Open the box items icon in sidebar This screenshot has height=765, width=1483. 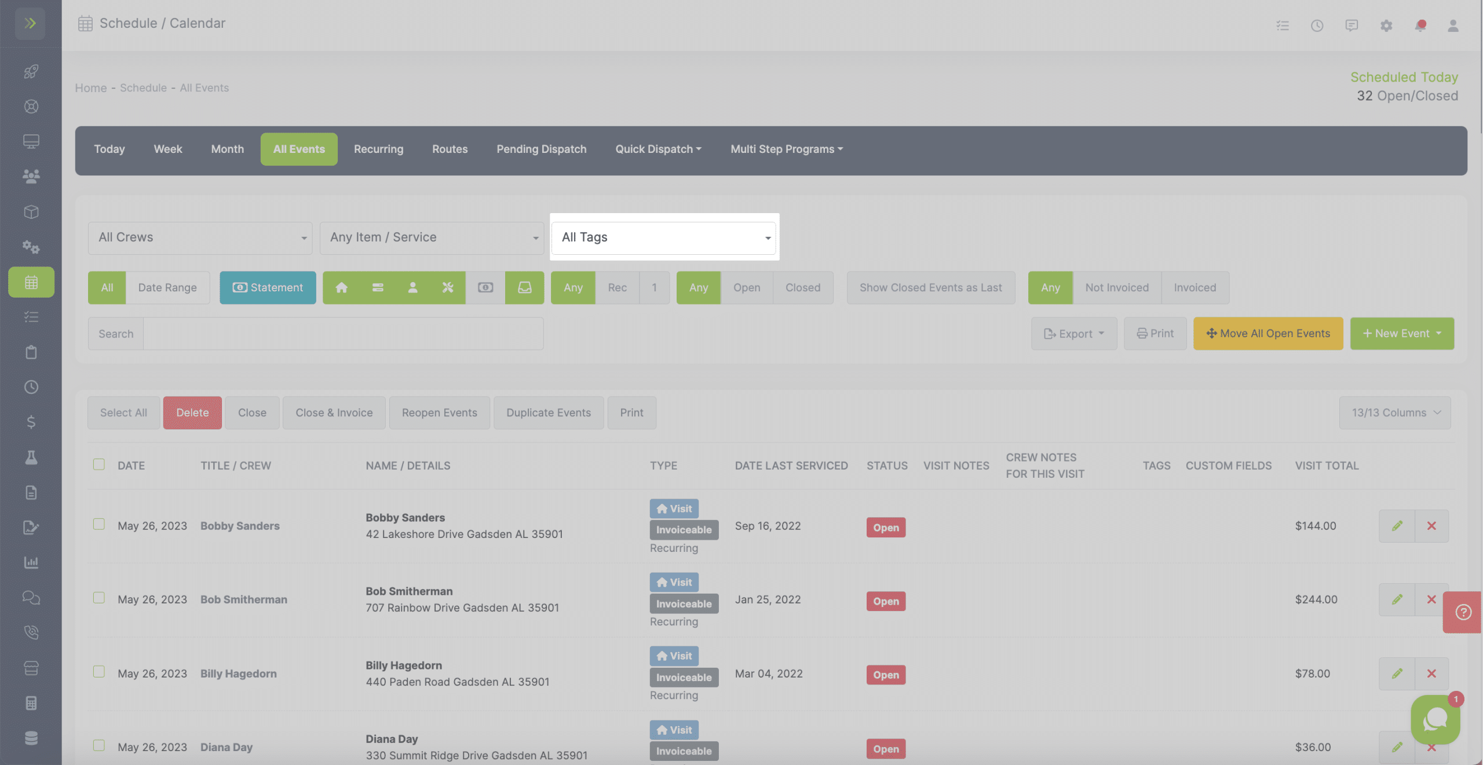pyautogui.click(x=31, y=211)
